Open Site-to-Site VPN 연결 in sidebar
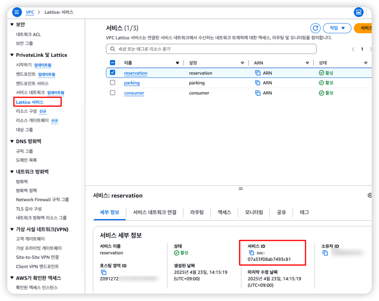The image size is (379, 301). (37, 257)
